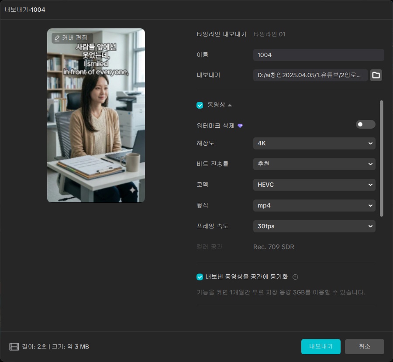Click the 커버 편집 button
Image resolution: width=393 pixels, height=362 pixels.
[x=72, y=38]
